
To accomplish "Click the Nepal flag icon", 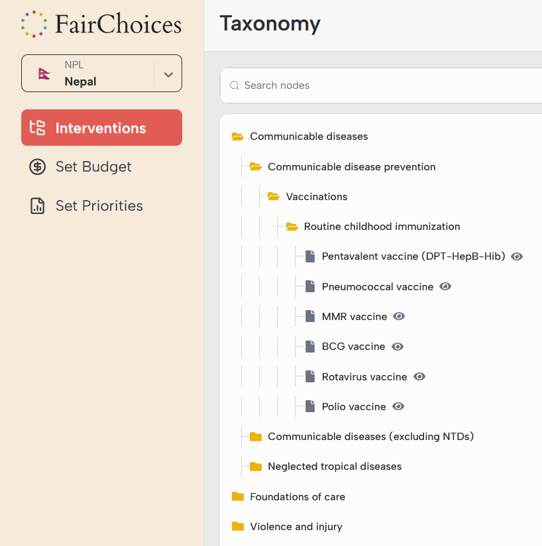I will [44, 74].
